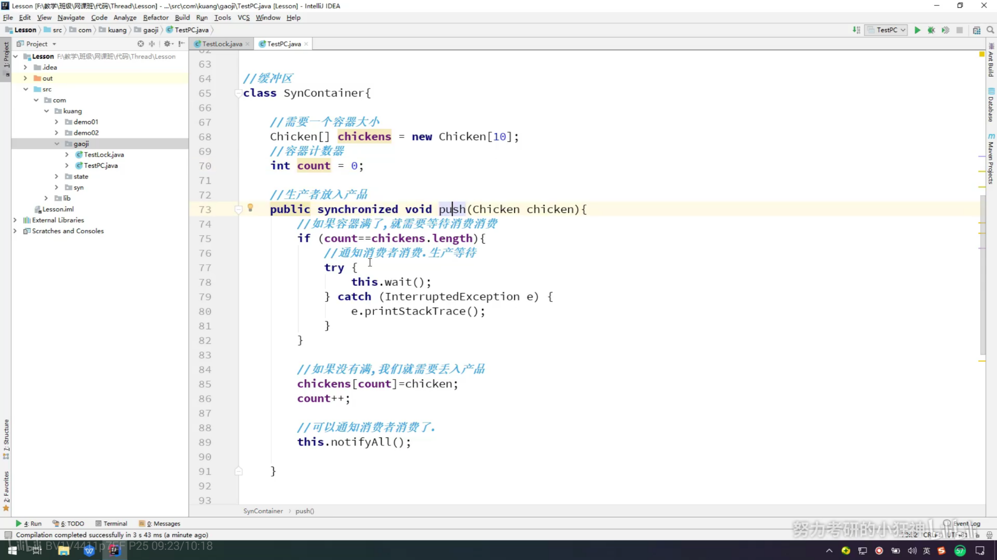Click the Build project icon
This screenshot has height=560, width=997.
[857, 30]
